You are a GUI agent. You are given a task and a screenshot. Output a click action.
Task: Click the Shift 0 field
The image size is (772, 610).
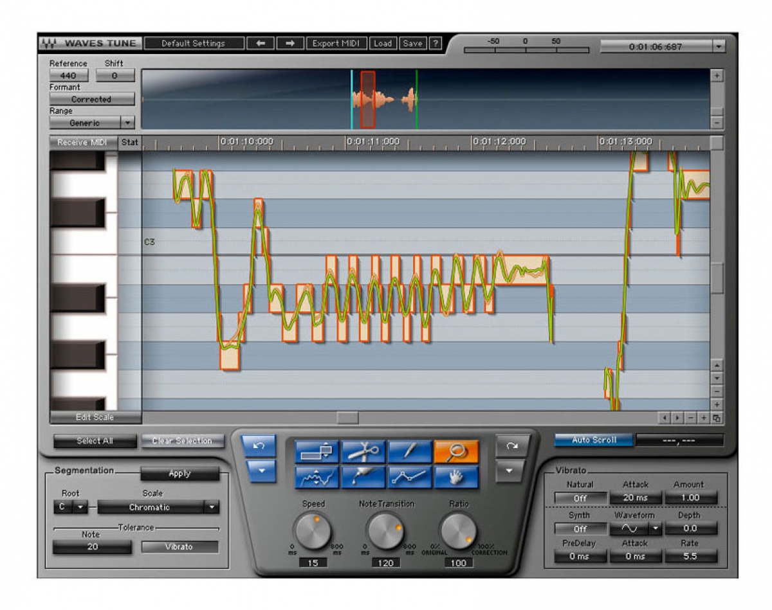[x=115, y=76]
